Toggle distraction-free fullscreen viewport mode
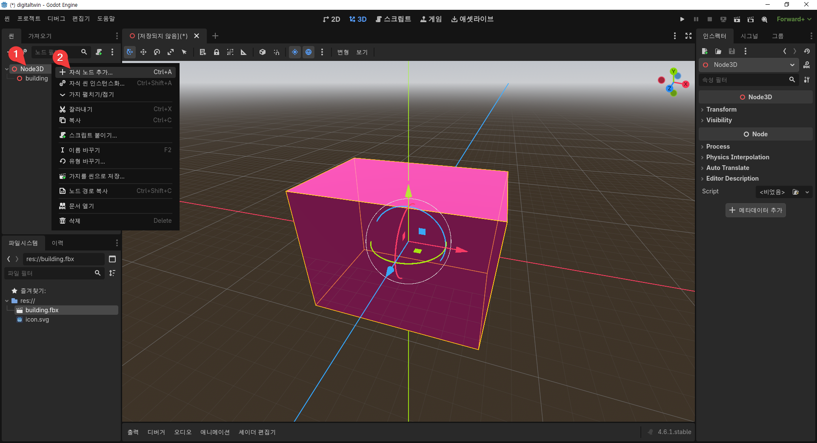Image resolution: width=817 pixels, height=443 pixels. (688, 36)
